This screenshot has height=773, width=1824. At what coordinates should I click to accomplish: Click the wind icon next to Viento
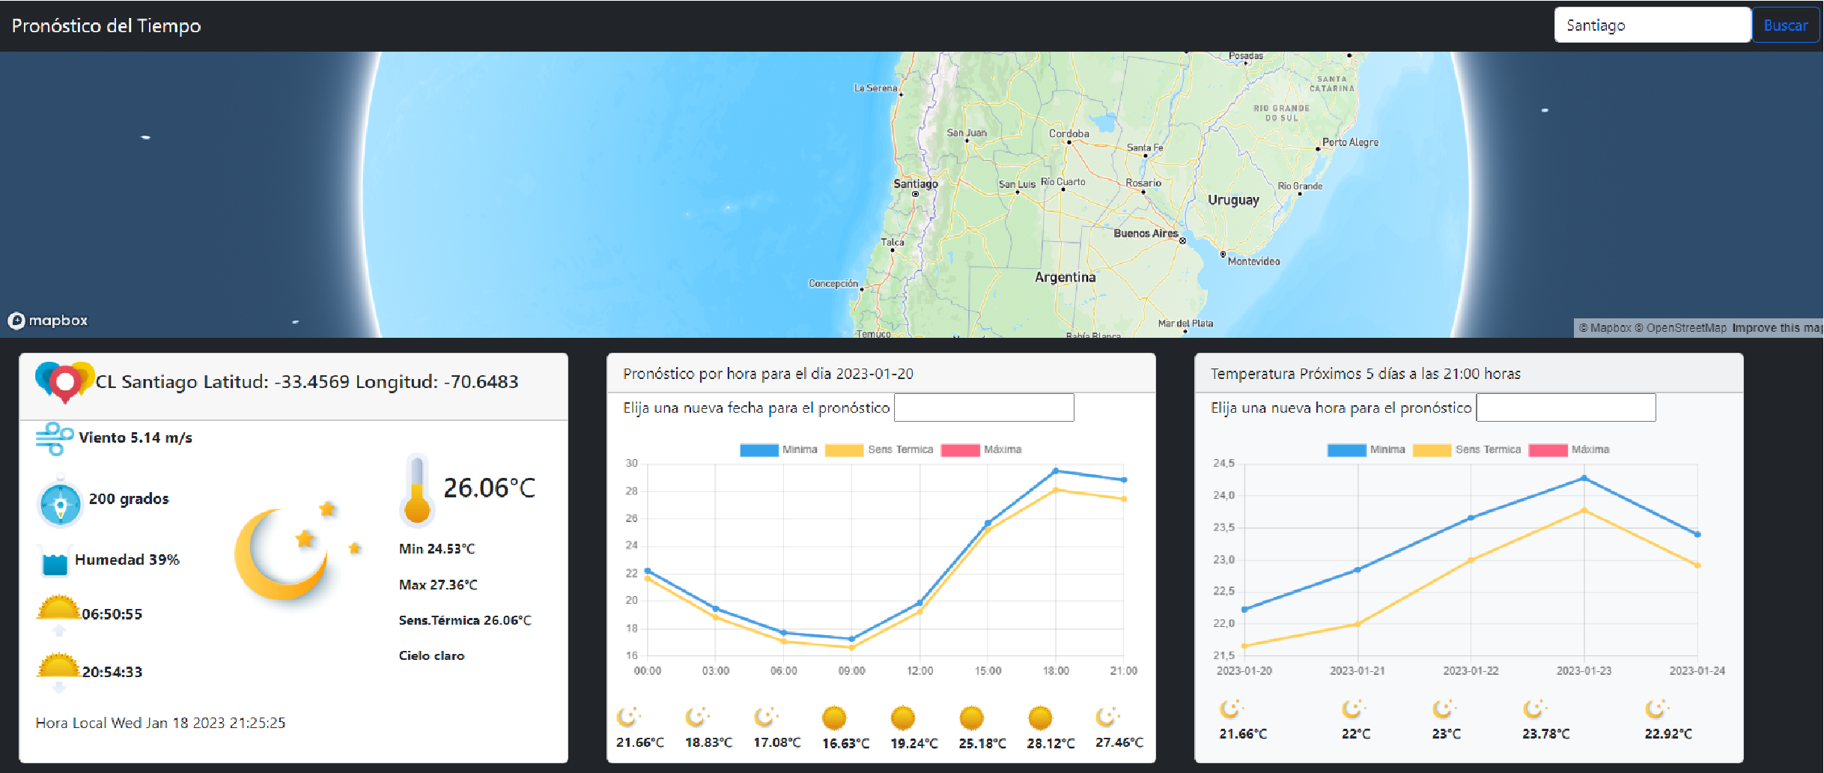(x=55, y=438)
